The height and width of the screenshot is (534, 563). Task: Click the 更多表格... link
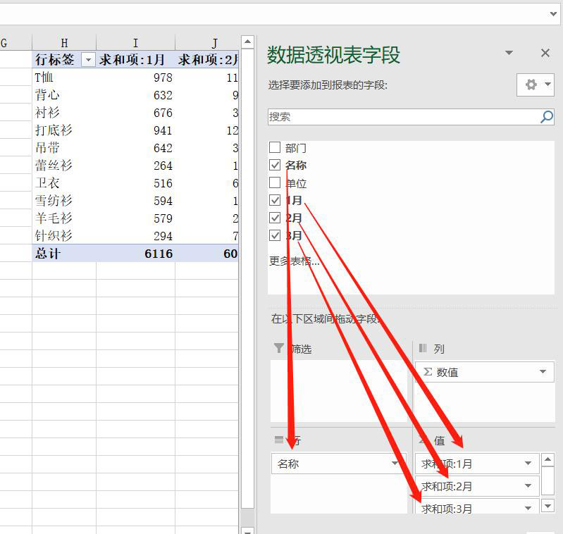point(294,261)
